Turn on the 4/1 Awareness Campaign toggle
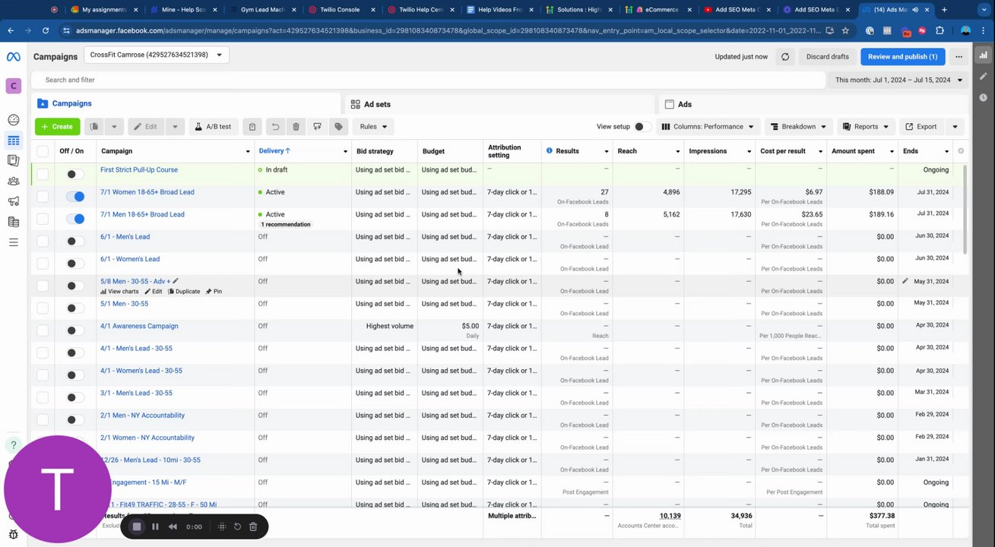 (75, 330)
